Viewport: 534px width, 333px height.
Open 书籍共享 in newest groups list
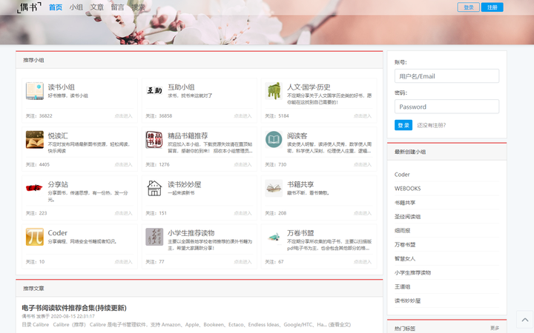[x=405, y=203]
